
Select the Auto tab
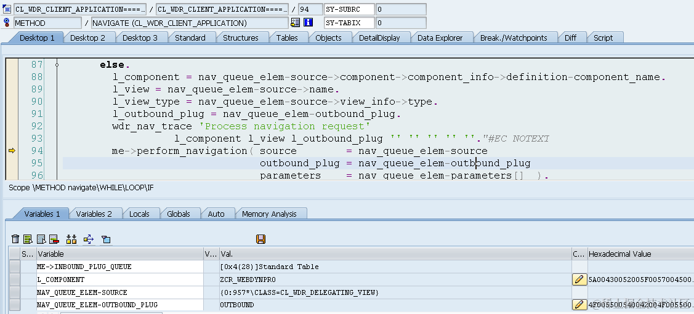(216, 214)
